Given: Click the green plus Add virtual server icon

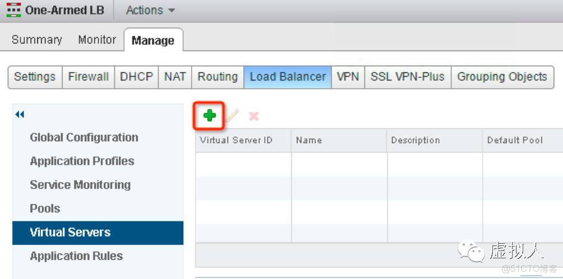Looking at the screenshot, I should pyautogui.click(x=209, y=116).
